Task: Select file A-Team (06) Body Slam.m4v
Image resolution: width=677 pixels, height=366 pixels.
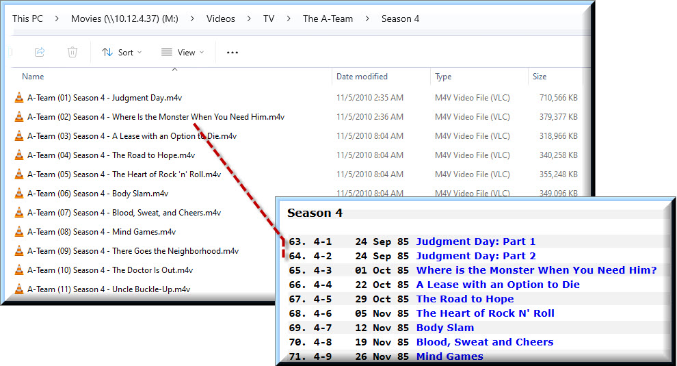Action: [98, 193]
